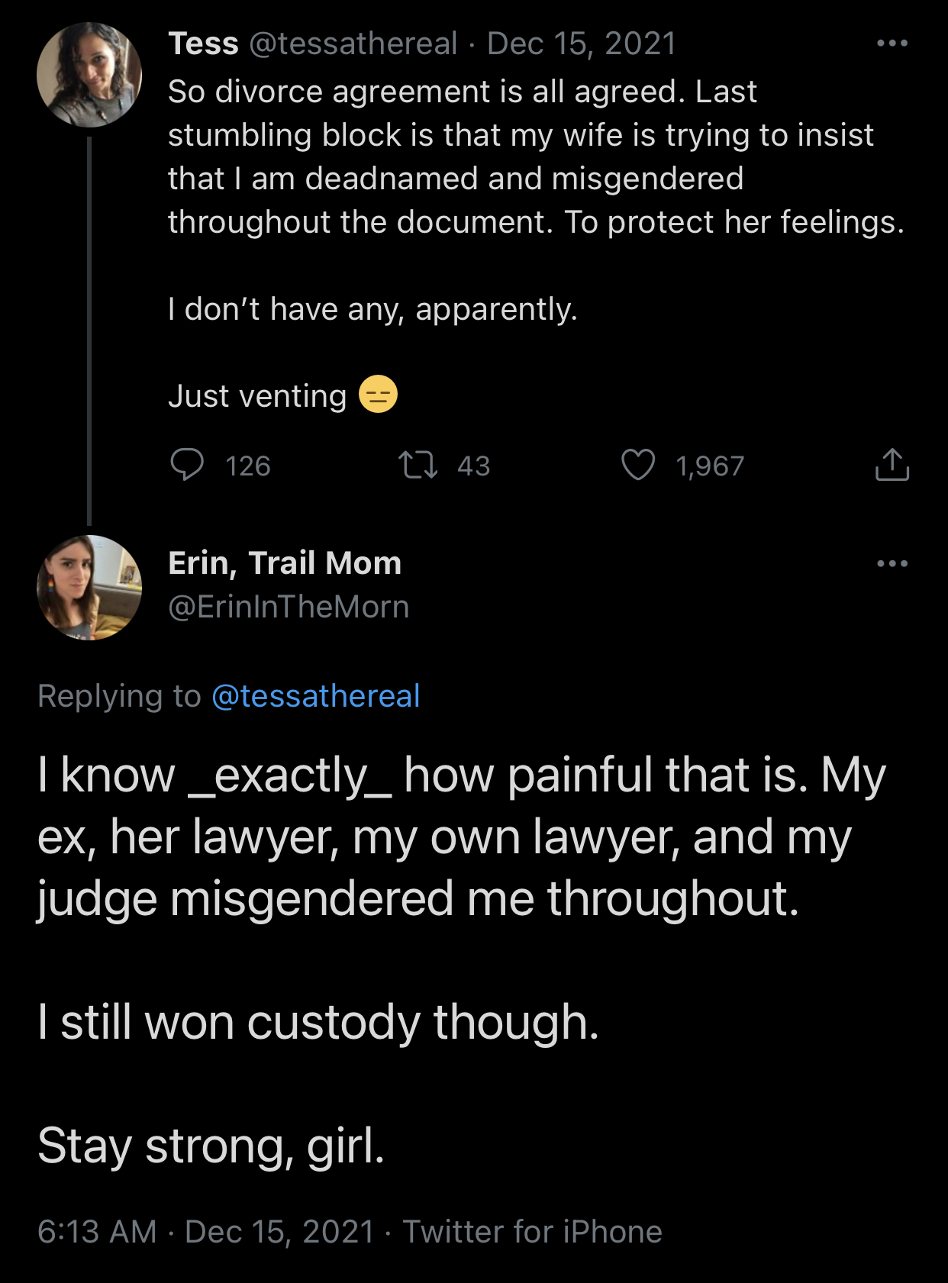Click the 43 retweets count
Viewport: 948px width, 1283px height.
[x=473, y=466]
